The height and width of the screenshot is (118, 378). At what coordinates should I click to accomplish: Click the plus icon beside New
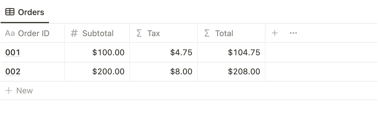pyautogui.click(x=9, y=91)
